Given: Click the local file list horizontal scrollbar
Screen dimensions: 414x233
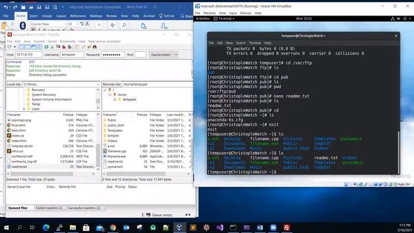Looking at the screenshot, I should point(50,174).
